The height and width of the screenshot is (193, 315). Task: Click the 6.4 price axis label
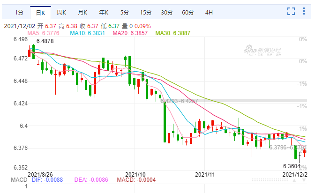[x=23, y=126]
